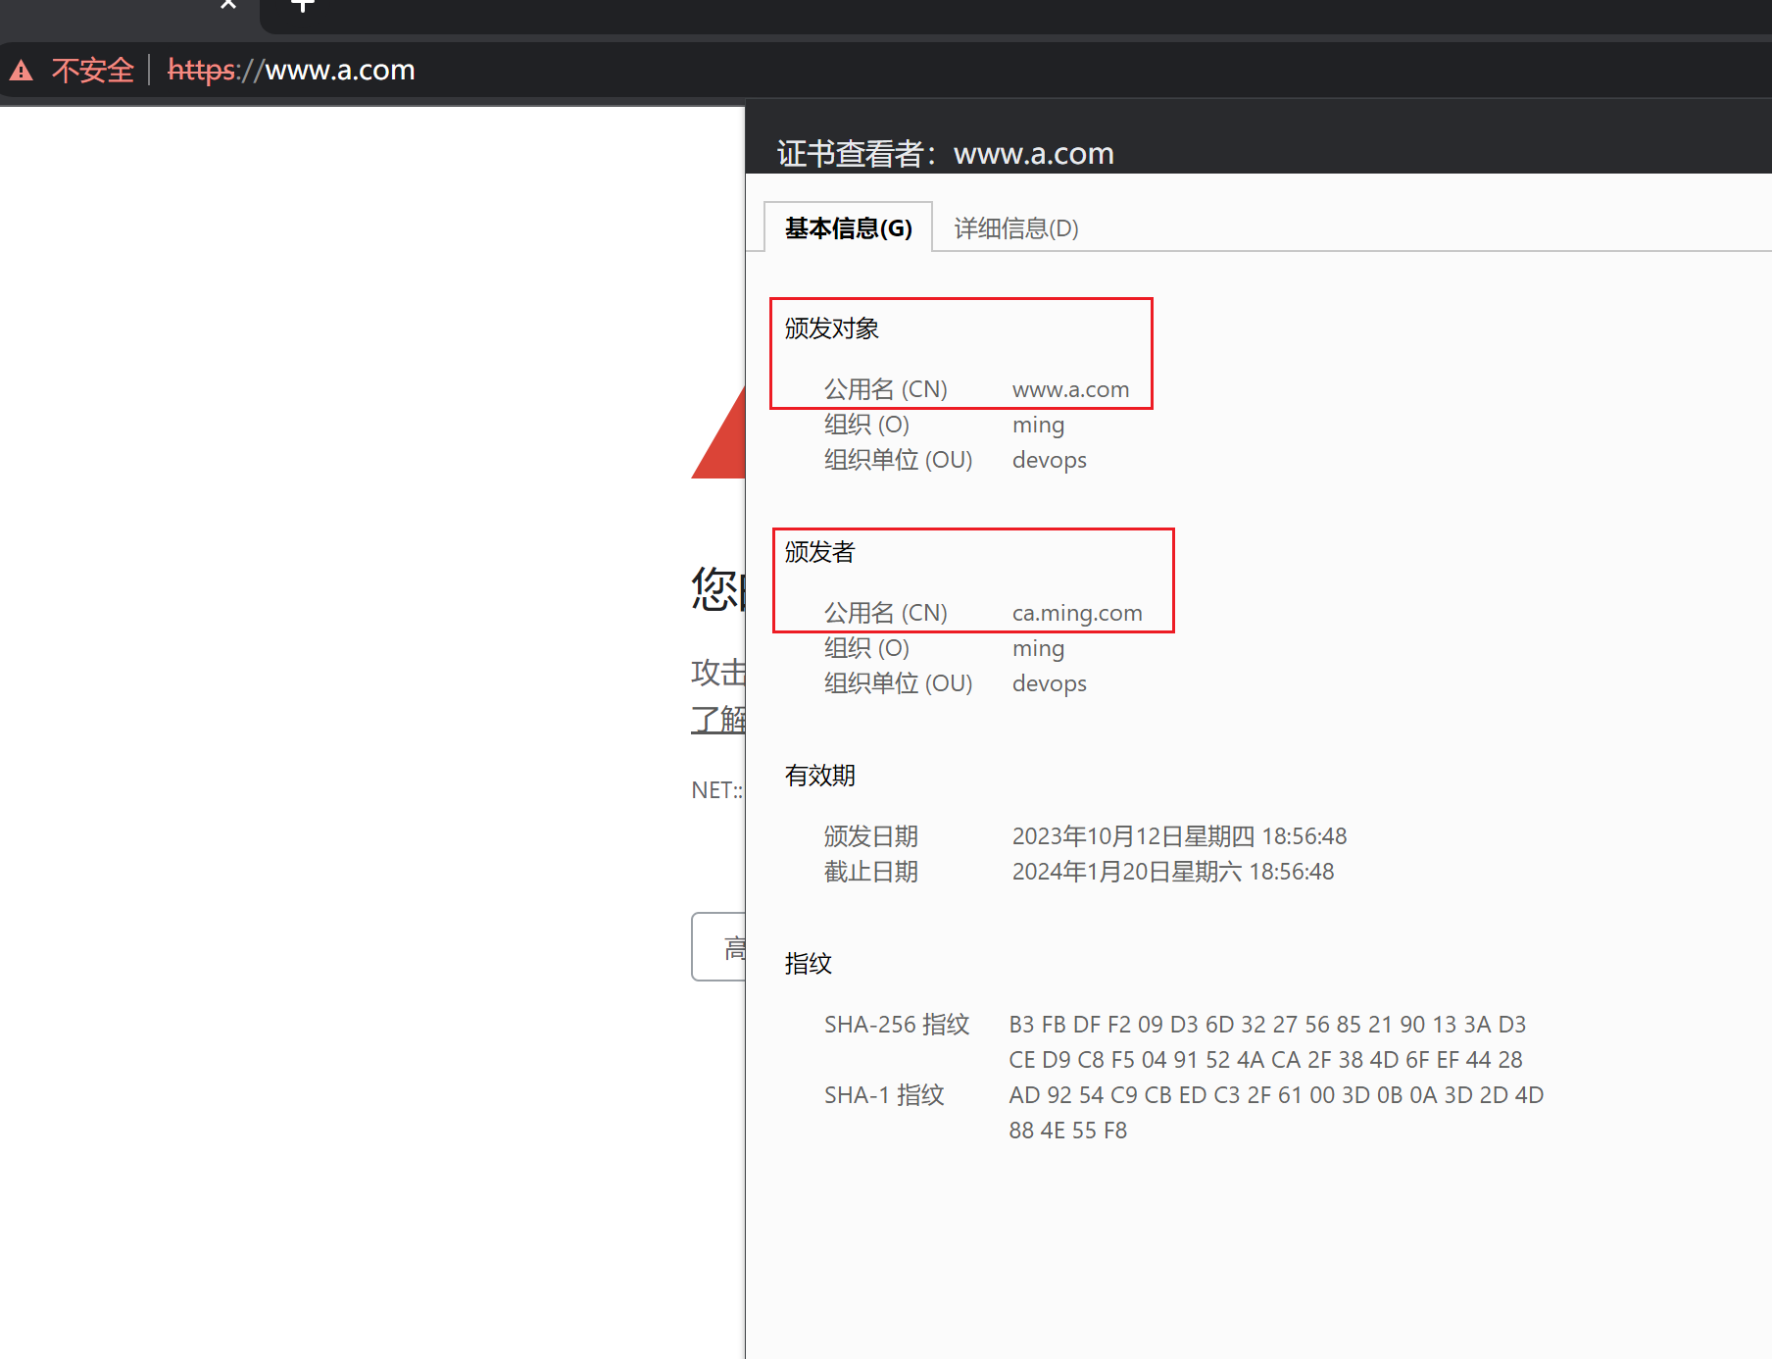Click the 颁发者 section heading

point(819,552)
